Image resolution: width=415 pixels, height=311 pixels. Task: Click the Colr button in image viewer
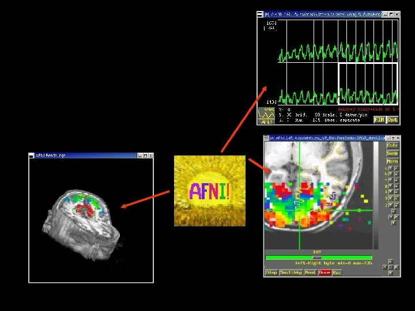click(x=393, y=145)
